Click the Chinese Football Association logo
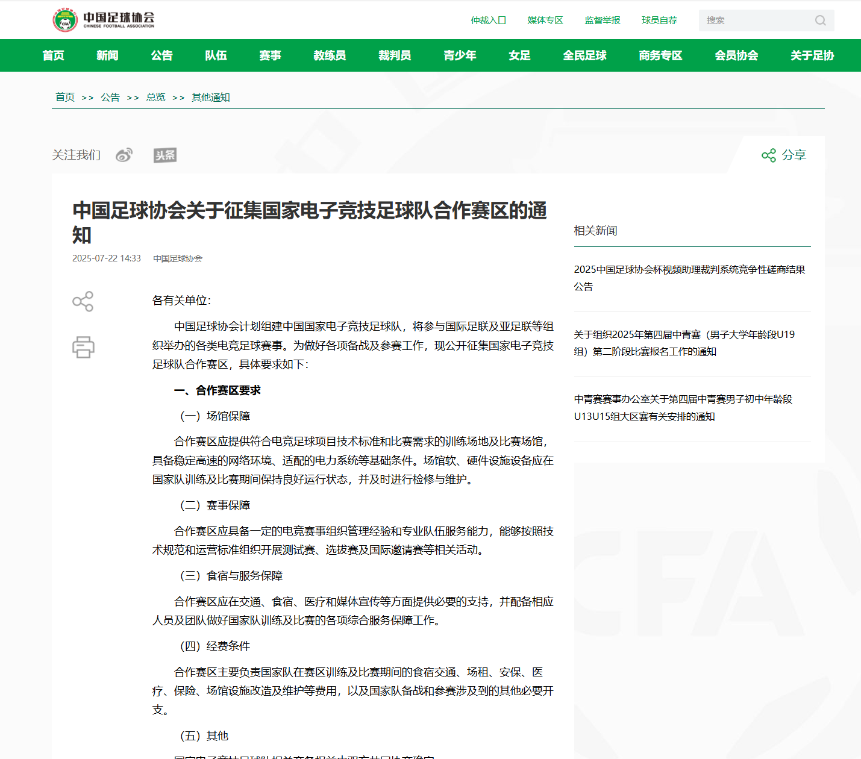Image resolution: width=861 pixels, height=759 pixels. tap(104, 20)
